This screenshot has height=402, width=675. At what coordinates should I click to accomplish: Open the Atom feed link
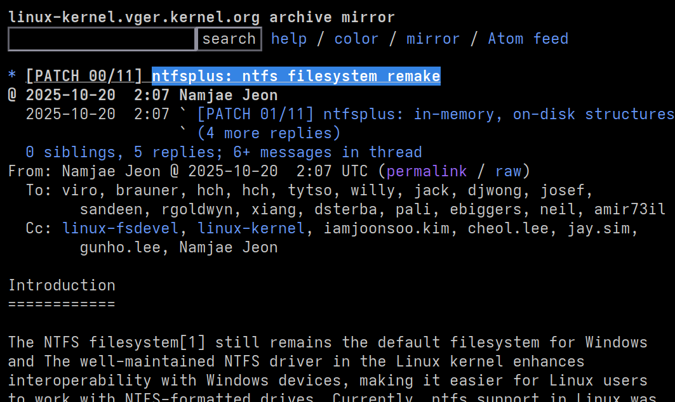[x=528, y=39]
